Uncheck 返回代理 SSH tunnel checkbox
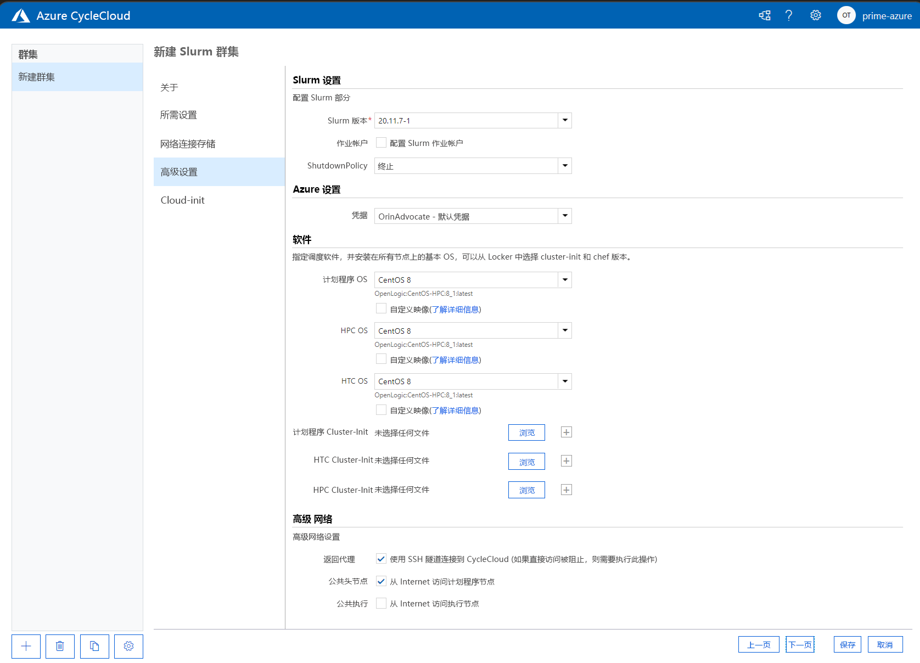 coord(381,559)
